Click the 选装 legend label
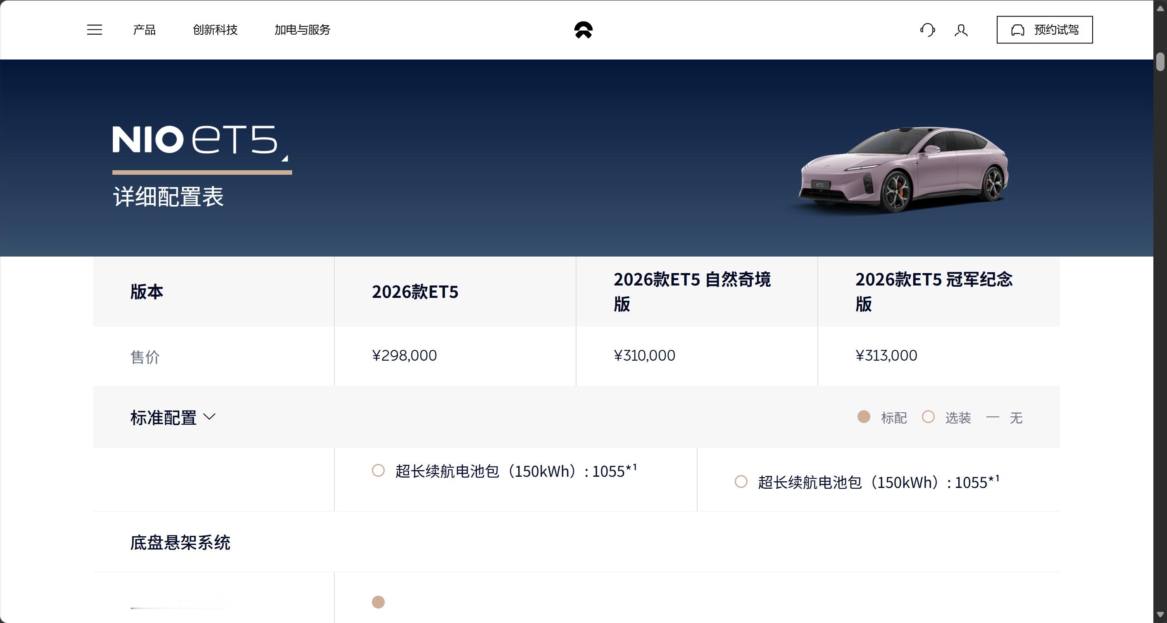The width and height of the screenshot is (1167, 623). [958, 417]
